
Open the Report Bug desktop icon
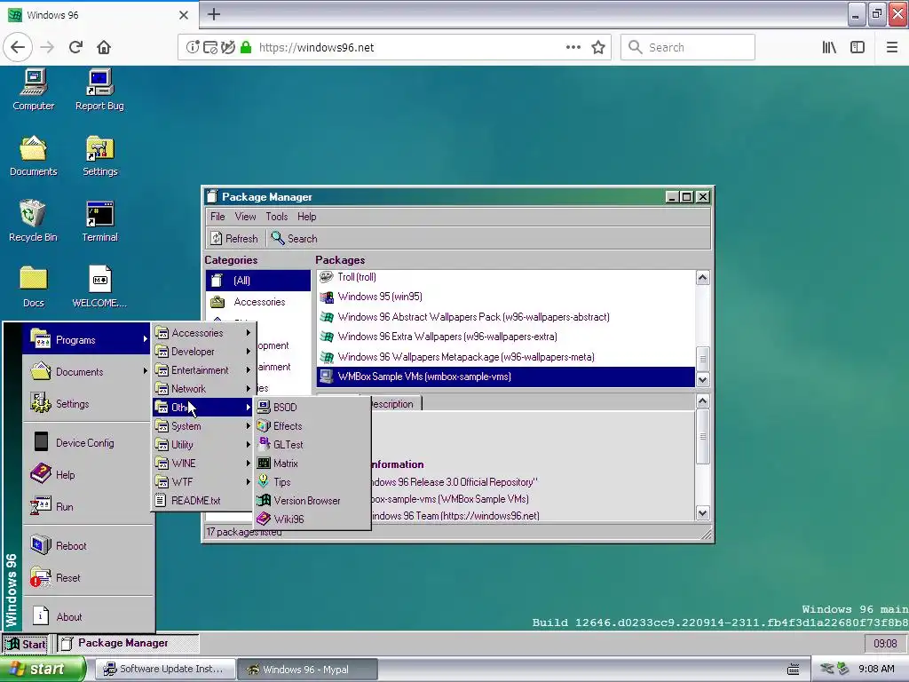[x=99, y=90]
